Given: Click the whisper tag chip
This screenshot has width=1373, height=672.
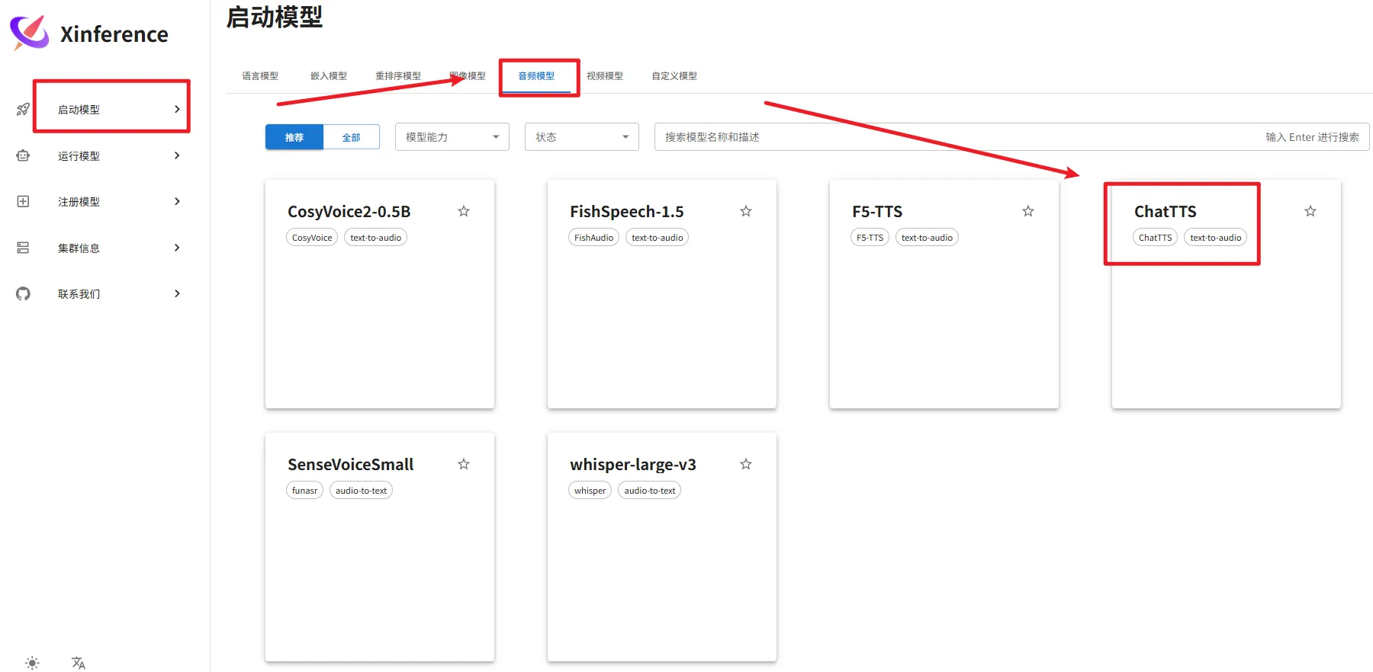Looking at the screenshot, I should (590, 491).
